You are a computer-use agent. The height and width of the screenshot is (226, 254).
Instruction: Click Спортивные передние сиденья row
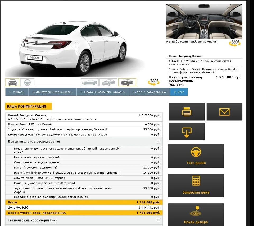click(x=84, y=162)
